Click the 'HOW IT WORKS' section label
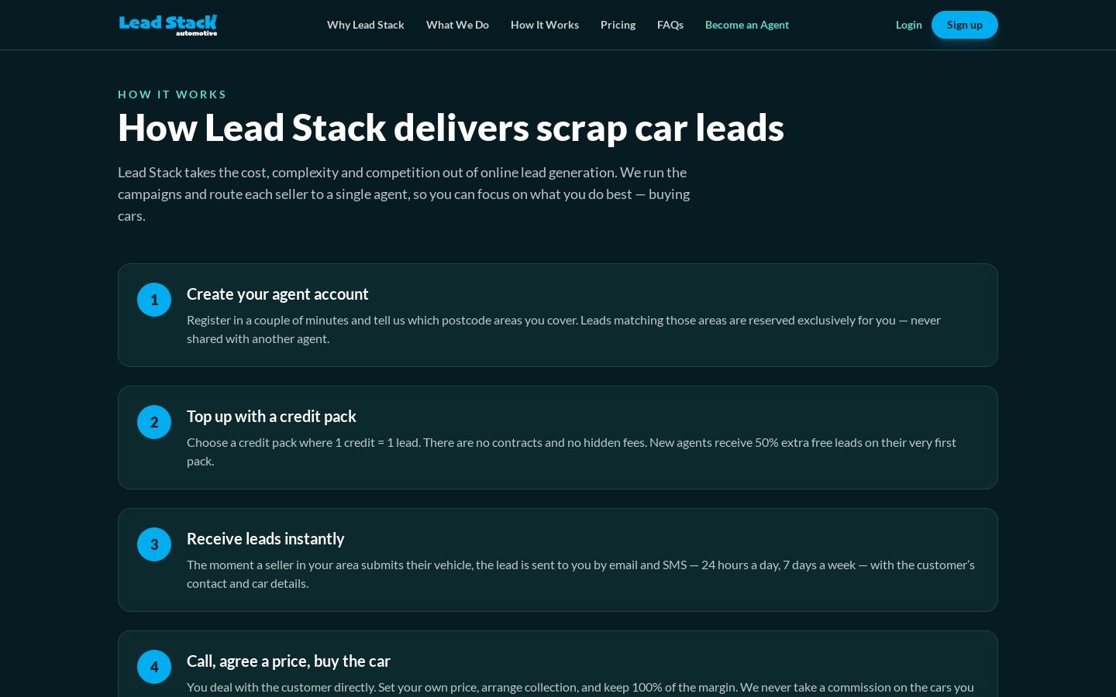Image resolution: width=1116 pixels, height=697 pixels. point(172,94)
